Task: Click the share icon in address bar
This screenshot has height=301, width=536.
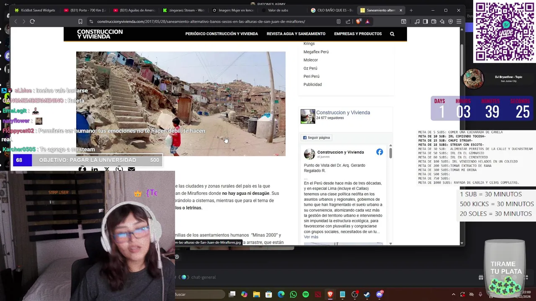Action: pos(348,21)
